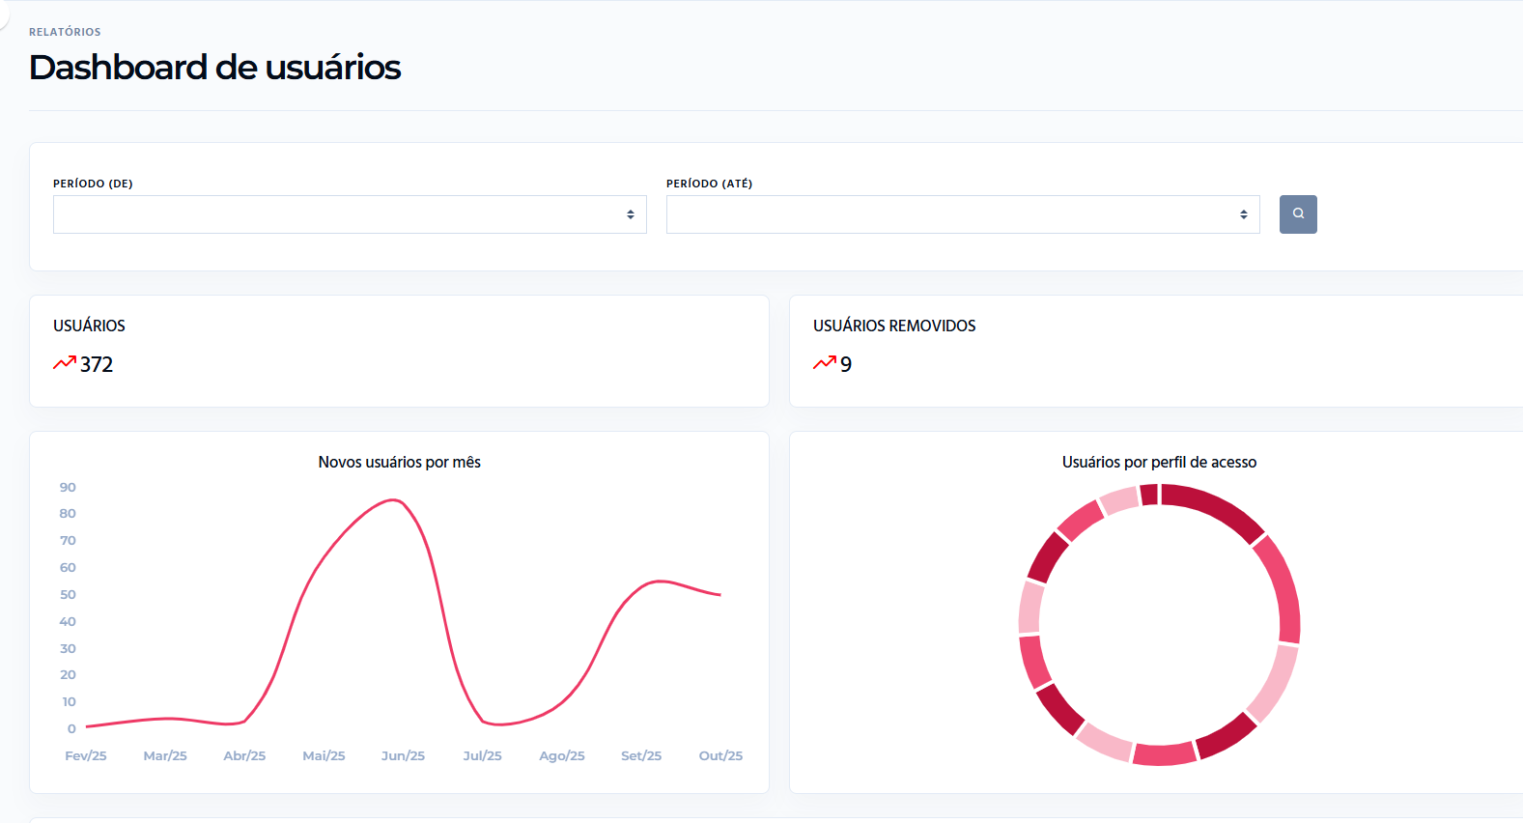Click the Relatórios breadcrumb label
Screen dimensions: 1523x823
point(65,32)
